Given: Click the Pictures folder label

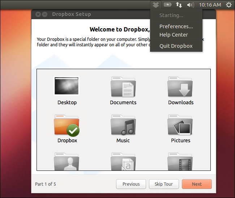Looking at the screenshot, I should point(181,140).
